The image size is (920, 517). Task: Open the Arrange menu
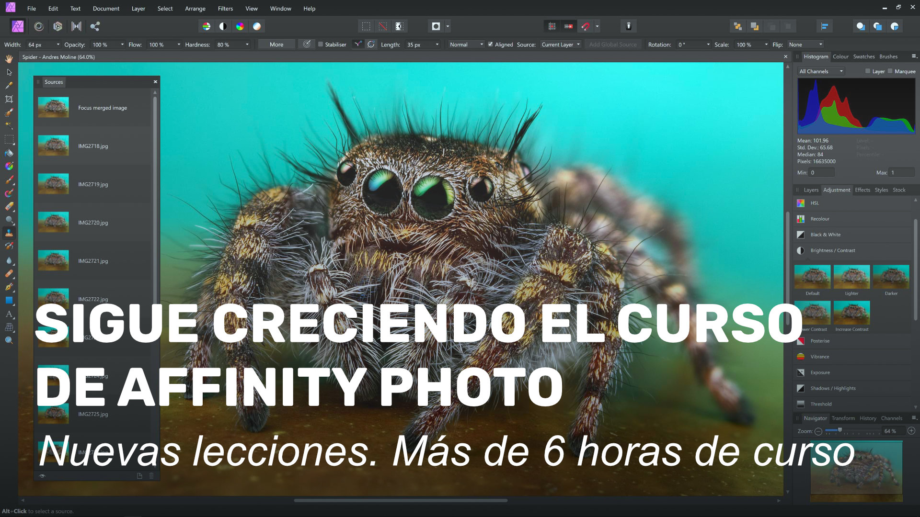pos(195,9)
